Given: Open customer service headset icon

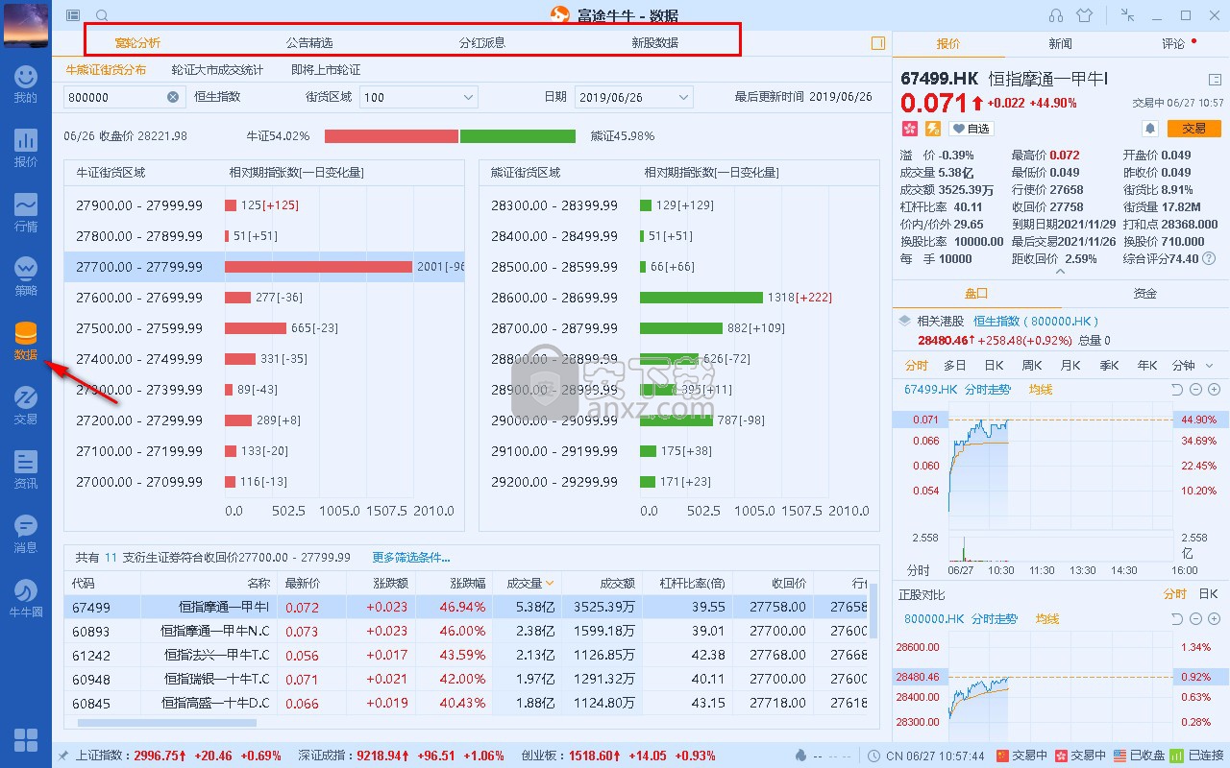Looking at the screenshot, I should [x=1056, y=15].
